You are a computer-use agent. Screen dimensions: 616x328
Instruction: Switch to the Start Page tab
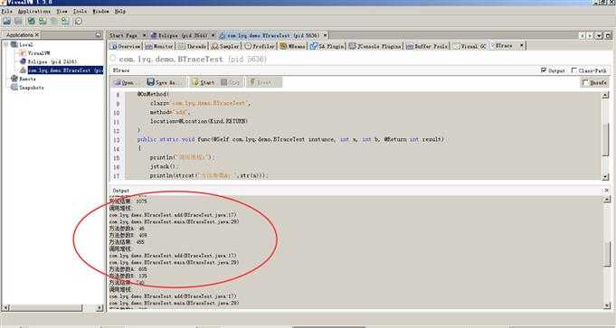coord(123,35)
